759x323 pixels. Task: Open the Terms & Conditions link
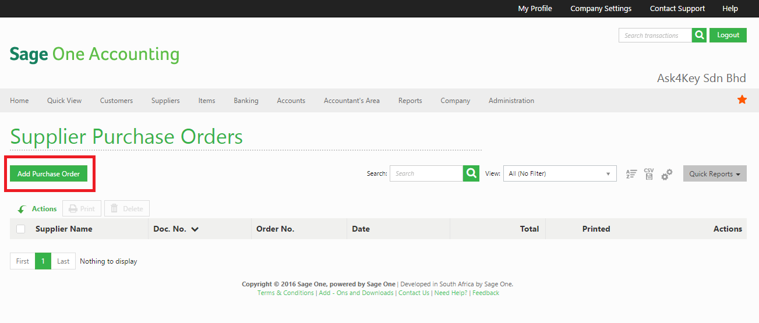pos(285,293)
